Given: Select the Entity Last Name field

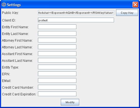Looking at the screenshot, I should coord(57,34).
